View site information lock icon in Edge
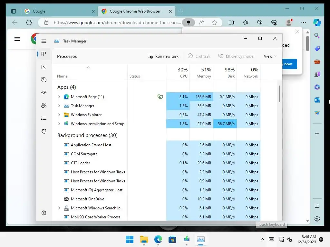330x247 pixels. pos(46,23)
